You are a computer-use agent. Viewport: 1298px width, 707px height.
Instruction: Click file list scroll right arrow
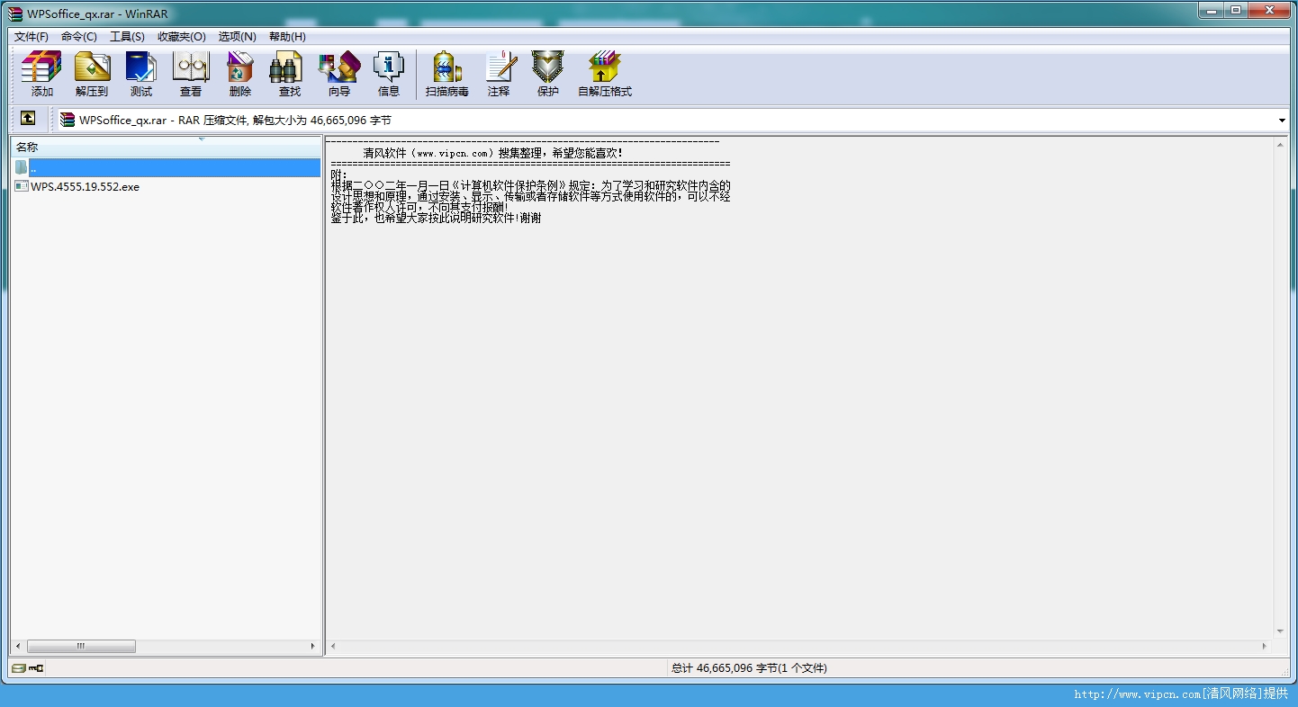tap(313, 646)
